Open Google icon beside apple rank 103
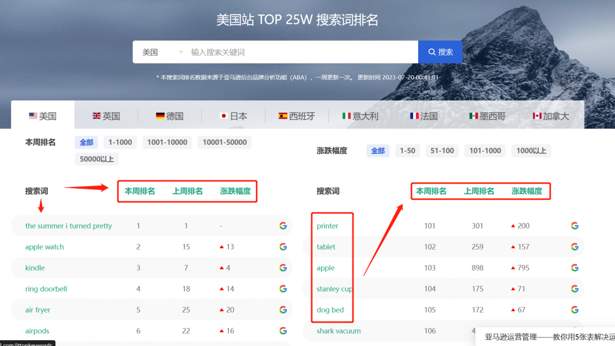This screenshot has width=615, height=346. (574, 268)
